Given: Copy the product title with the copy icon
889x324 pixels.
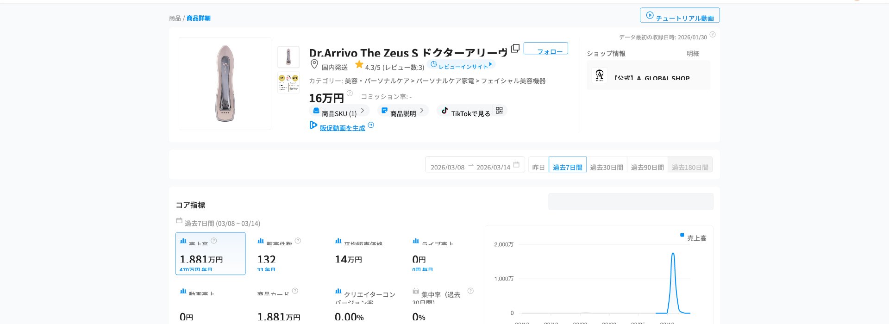Looking at the screenshot, I should pos(515,48).
